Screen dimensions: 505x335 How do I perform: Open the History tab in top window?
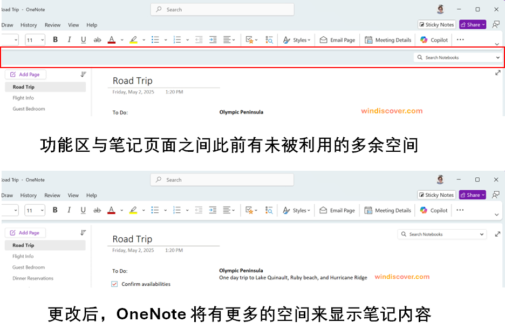click(x=29, y=25)
